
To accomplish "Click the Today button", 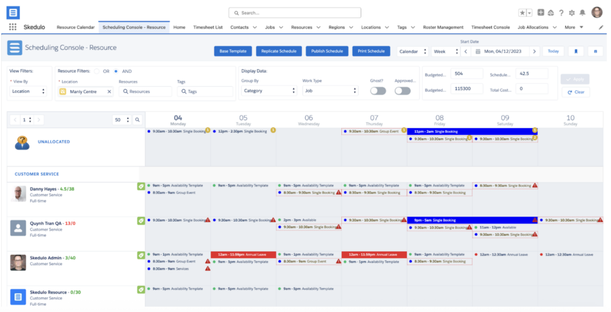I will coord(553,51).
